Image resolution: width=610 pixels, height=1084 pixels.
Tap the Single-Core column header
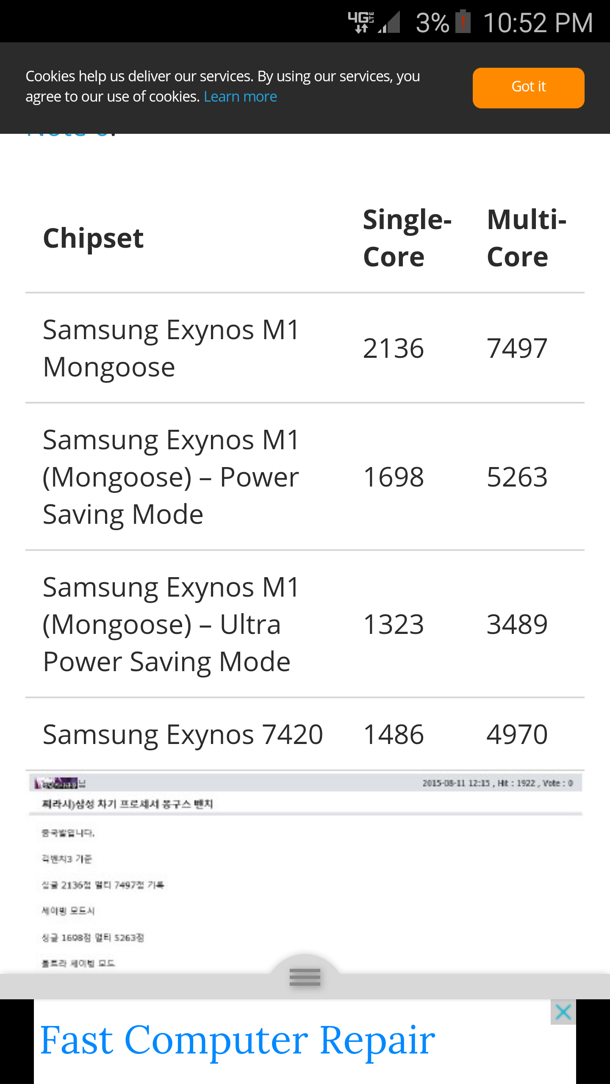point(407,238)
